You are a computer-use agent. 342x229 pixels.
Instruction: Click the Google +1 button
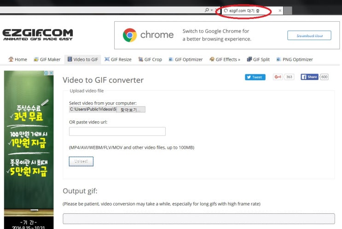[278, 77]
